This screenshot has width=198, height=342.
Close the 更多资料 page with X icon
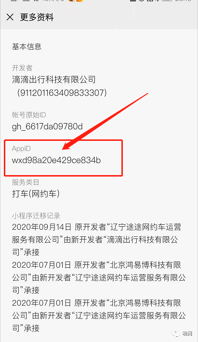tap(10, 17)
